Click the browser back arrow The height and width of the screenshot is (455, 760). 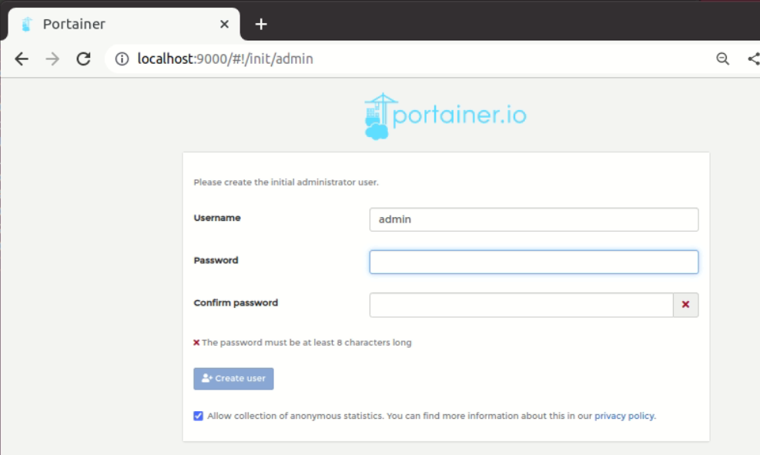[x=22, y=59]
